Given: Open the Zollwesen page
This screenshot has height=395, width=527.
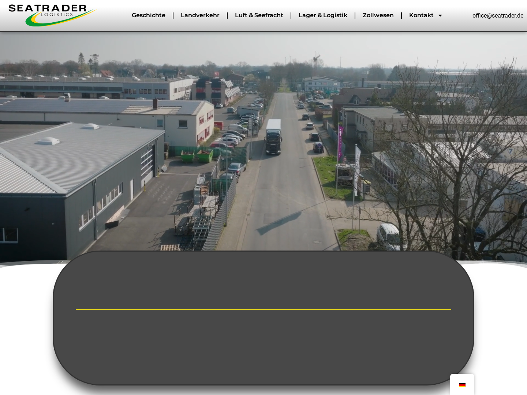Looking at the screenshot, I should point(378,15).
